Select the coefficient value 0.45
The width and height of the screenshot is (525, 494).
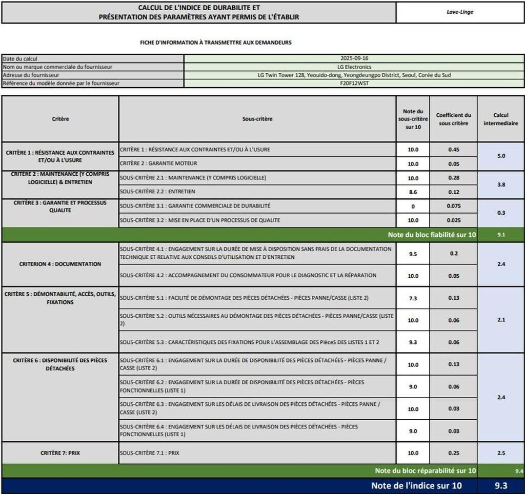tap(453, 150)
